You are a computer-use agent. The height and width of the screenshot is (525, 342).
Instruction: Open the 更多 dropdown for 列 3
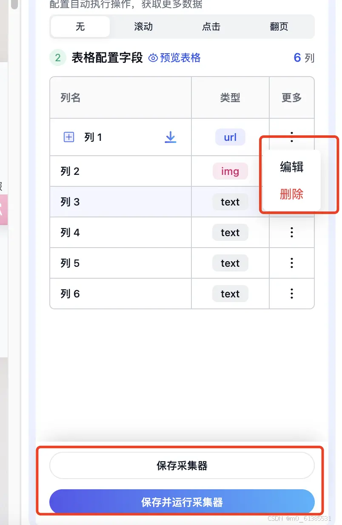coord(291,202)
